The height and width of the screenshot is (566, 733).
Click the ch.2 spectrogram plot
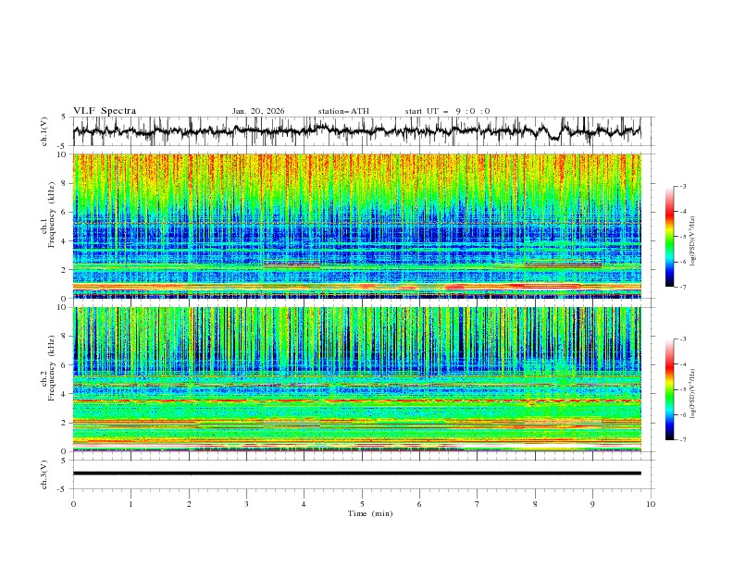[x=356, y=379]
